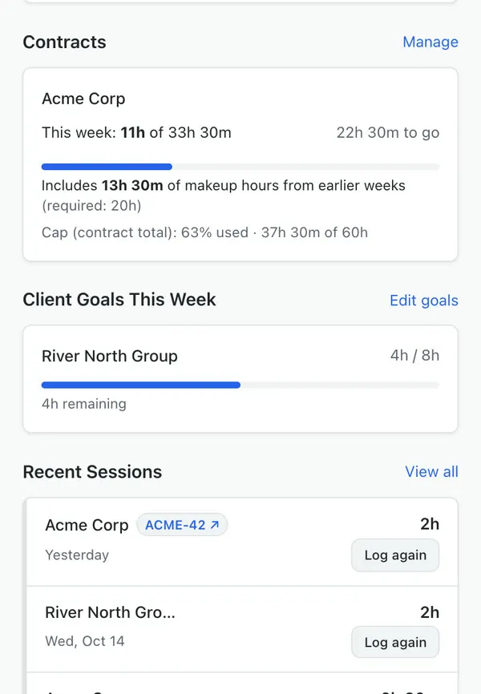Viewport: 481px width, 694px height.
Task: Open the River North Gro... session row
Action: pyautogui.click(x=242, y=629)
